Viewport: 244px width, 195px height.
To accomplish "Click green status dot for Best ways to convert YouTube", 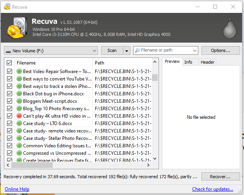I will (19, 79).
